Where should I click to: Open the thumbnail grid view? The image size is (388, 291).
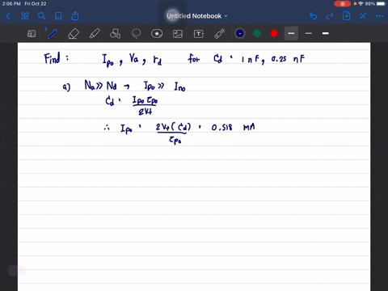pyautogui.click(x=25, y=16)
